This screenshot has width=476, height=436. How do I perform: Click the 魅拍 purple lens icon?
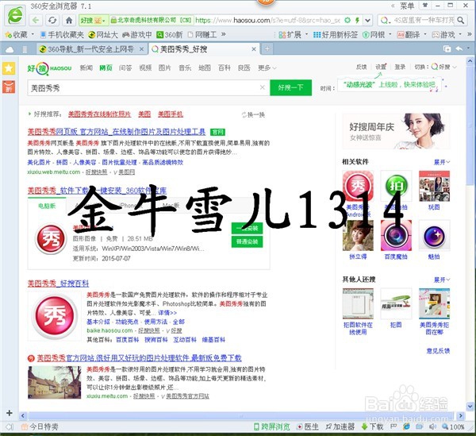(x=434, y=235)
